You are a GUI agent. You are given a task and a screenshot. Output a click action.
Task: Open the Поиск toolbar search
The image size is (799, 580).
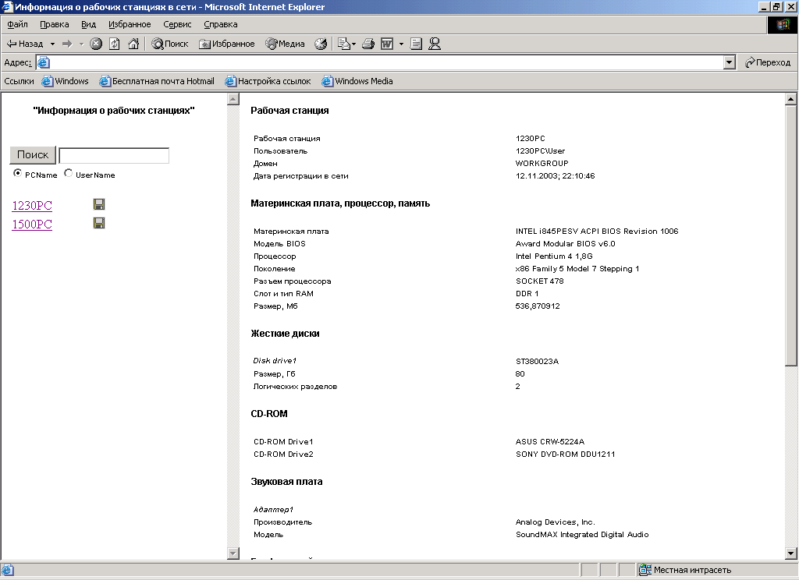pyautogui.click(x=170, y=44)
